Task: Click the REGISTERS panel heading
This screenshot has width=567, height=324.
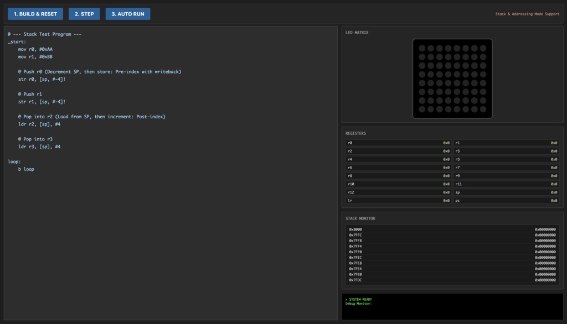Action: point(356,133)
